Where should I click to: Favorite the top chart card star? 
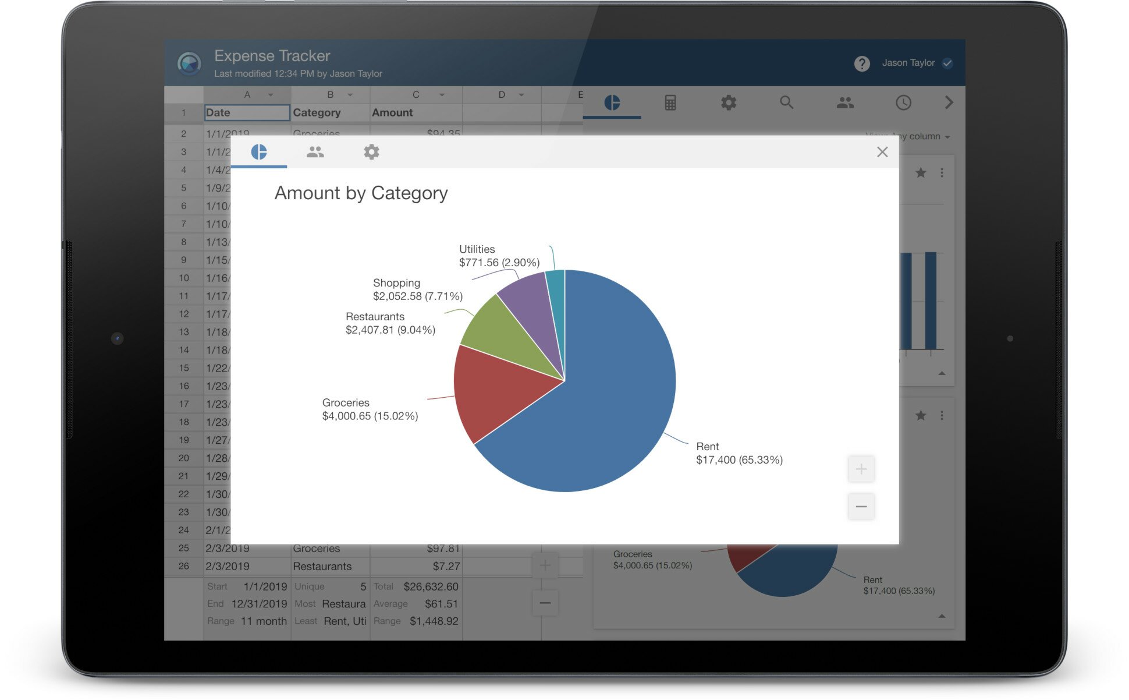point(920,173)
